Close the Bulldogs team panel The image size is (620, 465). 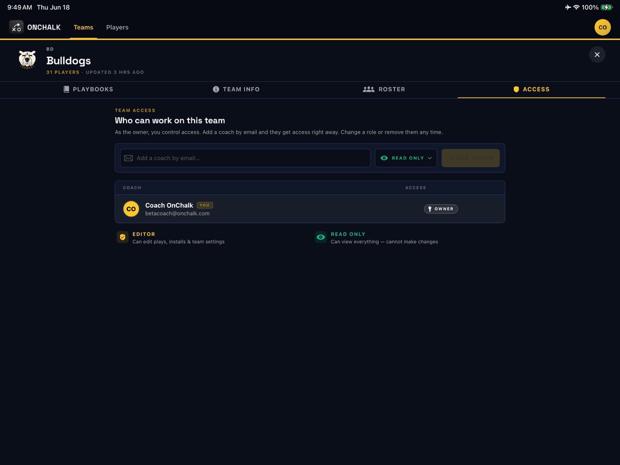(597, 55)
